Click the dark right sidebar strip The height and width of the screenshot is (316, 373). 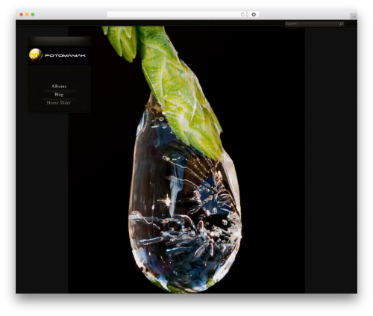(331, 159)
